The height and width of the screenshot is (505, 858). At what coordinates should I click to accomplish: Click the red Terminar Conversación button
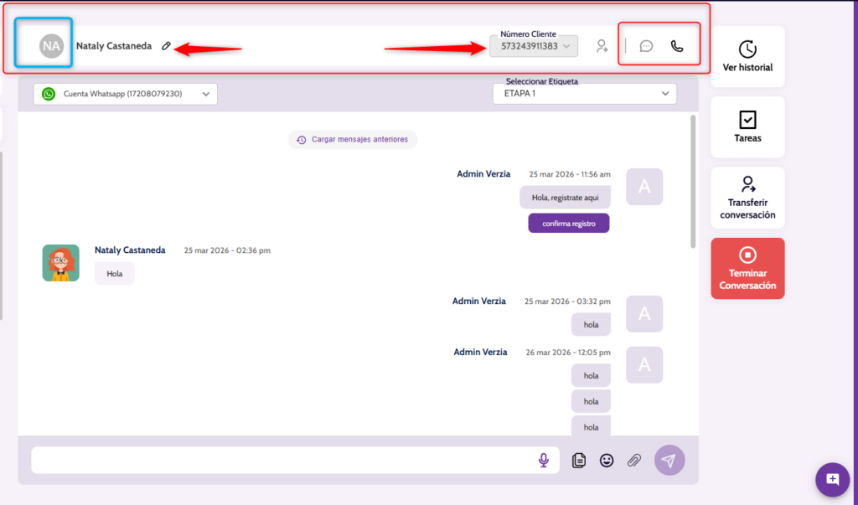click(747, 269)
